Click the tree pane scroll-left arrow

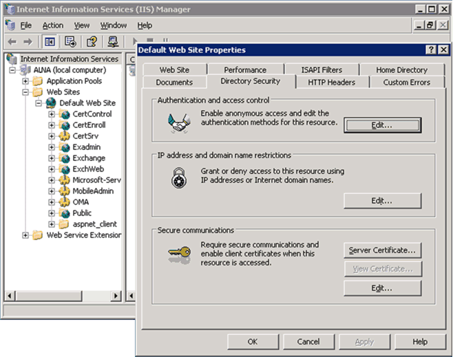coord(10,296)
